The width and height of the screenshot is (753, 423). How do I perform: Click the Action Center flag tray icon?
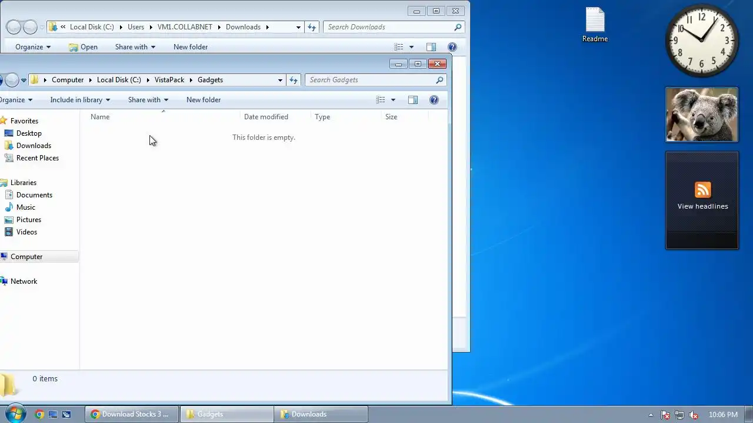click(665, 415)
